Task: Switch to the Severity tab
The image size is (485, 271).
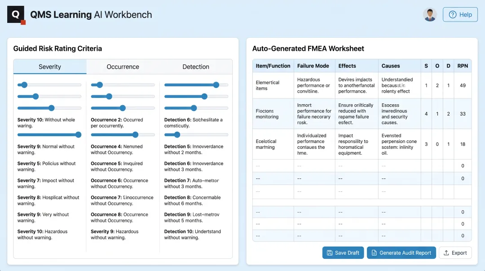Action: click(x=50, y=67)
